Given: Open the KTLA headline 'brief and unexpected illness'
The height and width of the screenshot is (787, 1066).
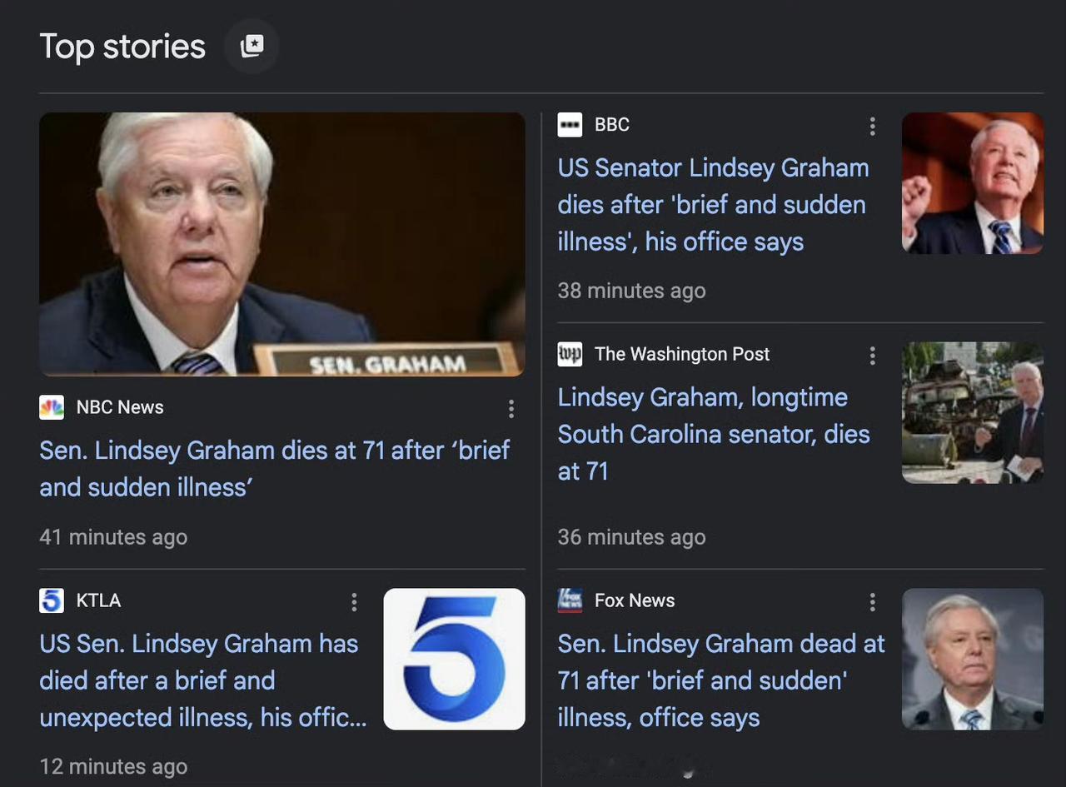Looking at the screenshot, I should [202, 680].
